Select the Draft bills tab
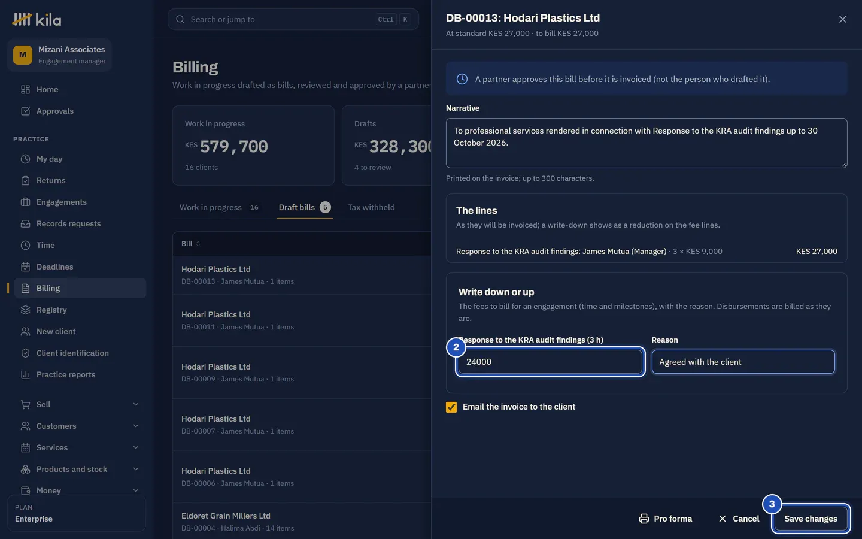862x539 pixels. [304, 207]
